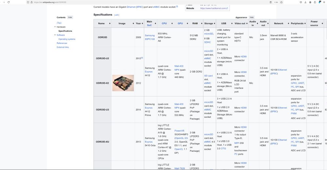
Task: Go forward using the browser arrow
Action: click(4, 2)
